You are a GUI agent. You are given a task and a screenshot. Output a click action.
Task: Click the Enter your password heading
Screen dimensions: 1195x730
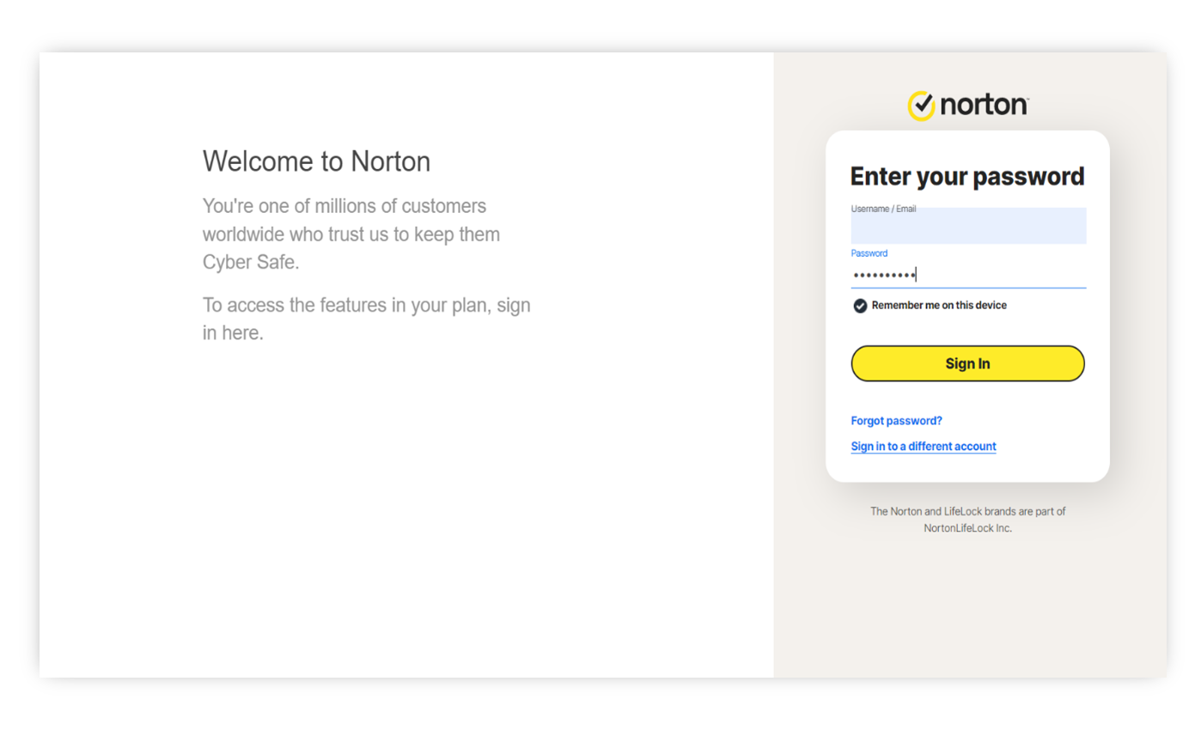967,176
